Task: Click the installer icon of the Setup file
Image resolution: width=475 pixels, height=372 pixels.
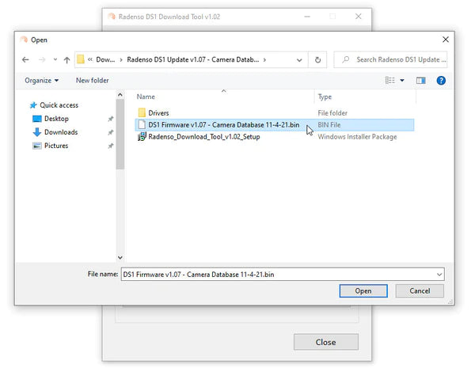Action: pyautogui.click(x=142, y=137)
